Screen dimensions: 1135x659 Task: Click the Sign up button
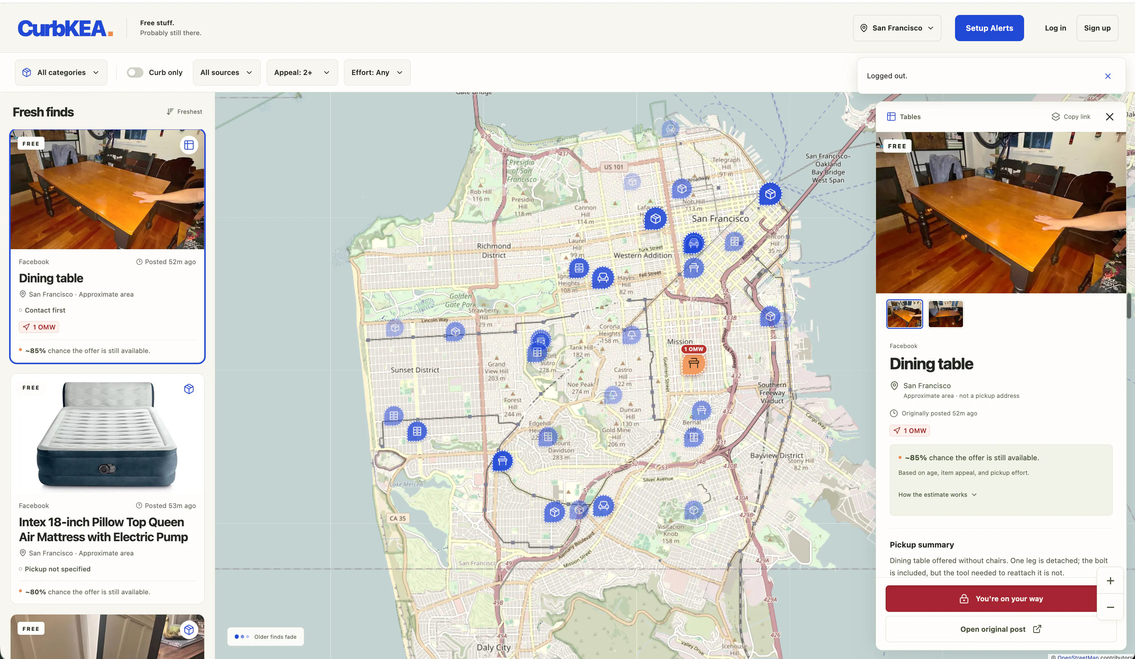[1097, 28]
